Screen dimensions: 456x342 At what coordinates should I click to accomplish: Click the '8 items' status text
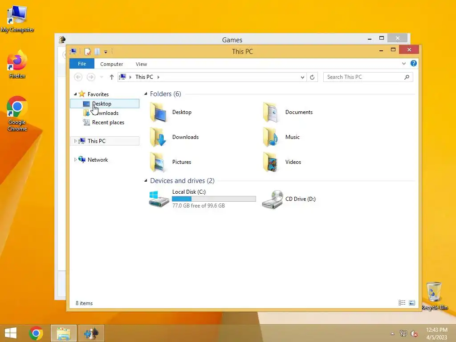pos(84,303)
